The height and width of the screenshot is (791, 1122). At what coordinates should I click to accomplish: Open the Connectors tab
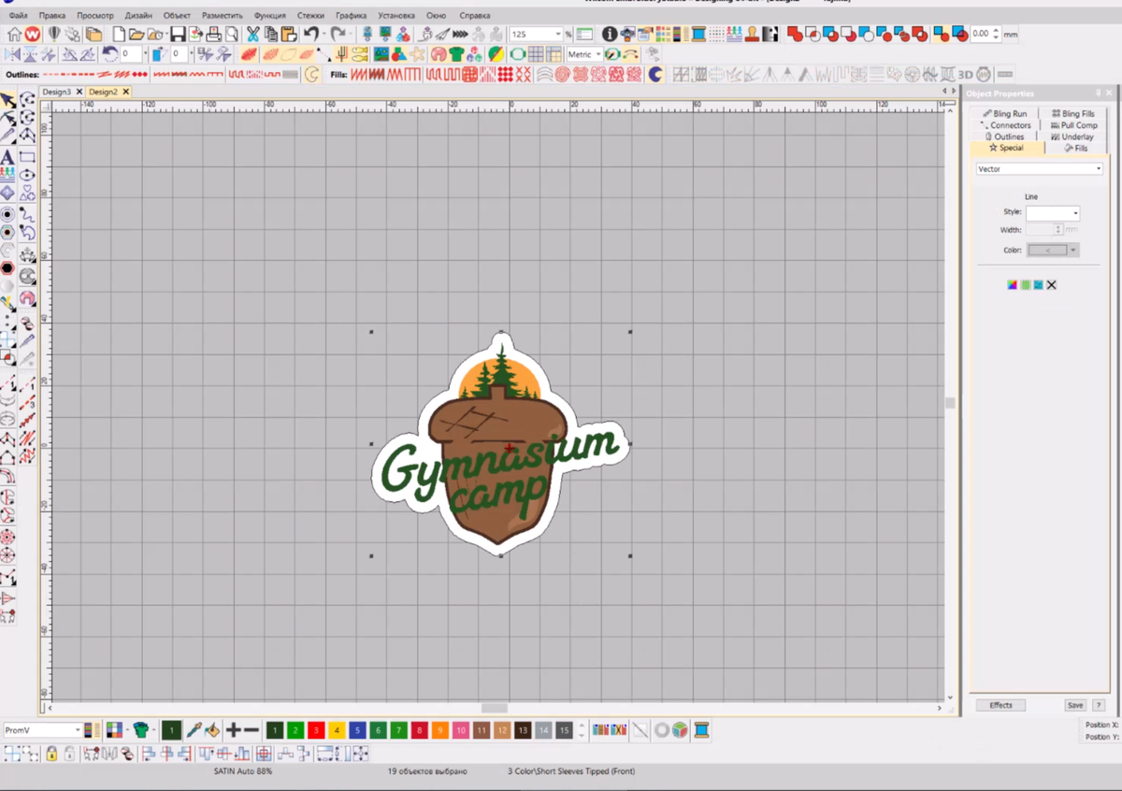1005,125
